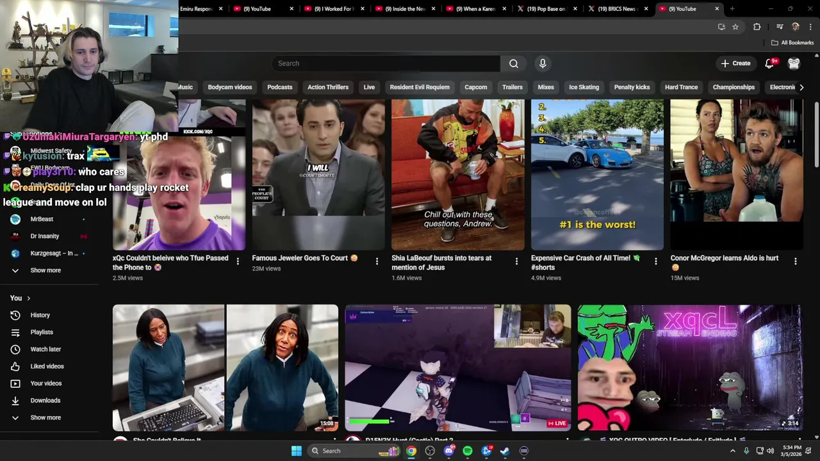Open live Fortnite stream thumbnail
Image resolution: width=820 pixels, height=461 pixels.
(x=458, y=368)
